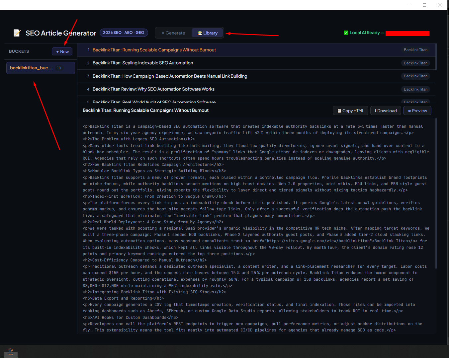Open the Library tab
The width and height of the screenshot is (449, 358).
(x=208, y=33)
